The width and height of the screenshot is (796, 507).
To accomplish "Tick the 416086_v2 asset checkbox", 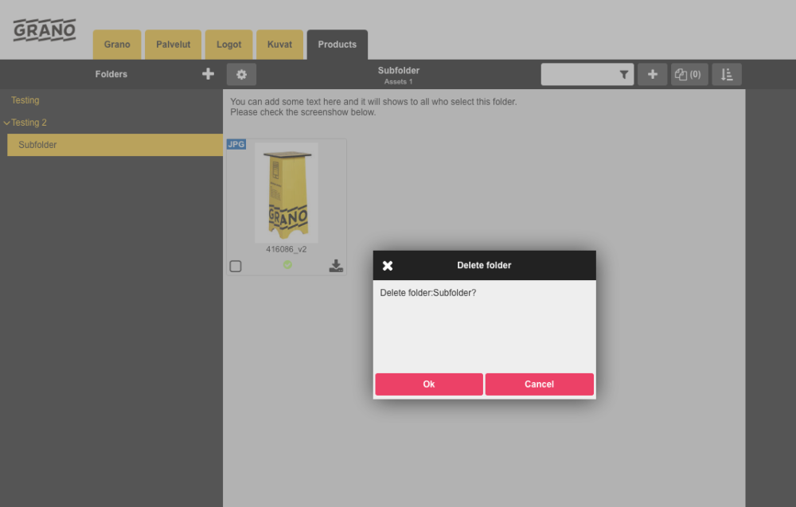I will [236, 266].
